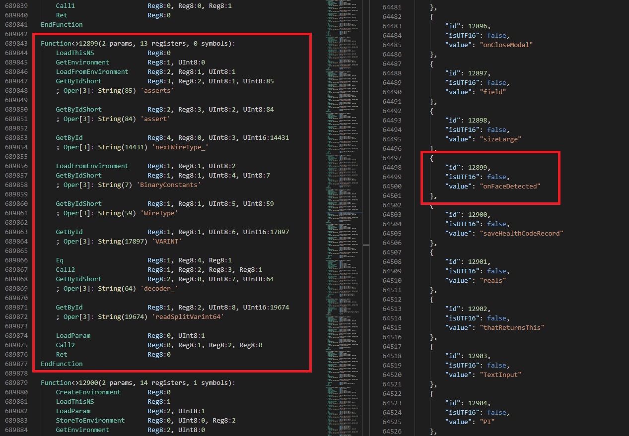The height and width of the screenshot is (436, 629).
Task: Click the UInt16:14431 operand
Action: click(266, 138)
